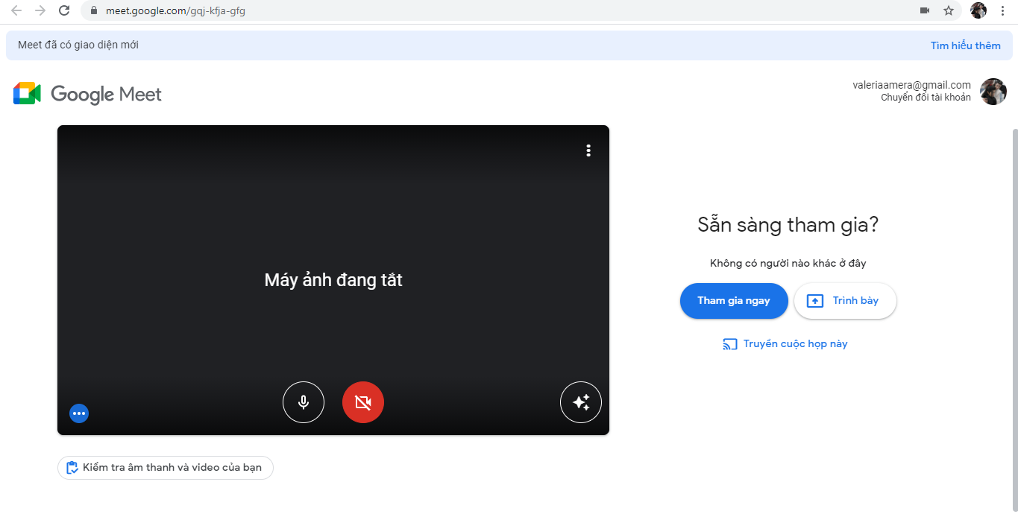Image resolution: width=1018 pixels, height=514 pixels.
Task: Click the blue three-dot audio indicator
Action: coord(79,413)
